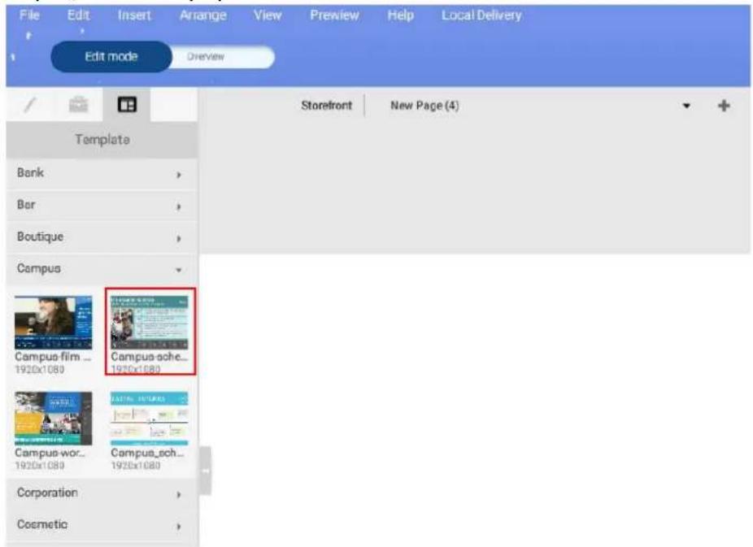Open the New Page (4) dropdown arrow

[x=686, y=106]
